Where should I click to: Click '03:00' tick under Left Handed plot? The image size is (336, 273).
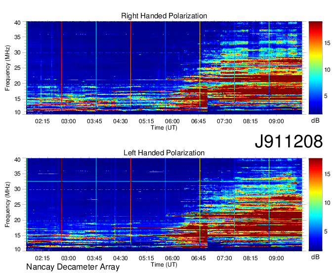tap(68, 258)
